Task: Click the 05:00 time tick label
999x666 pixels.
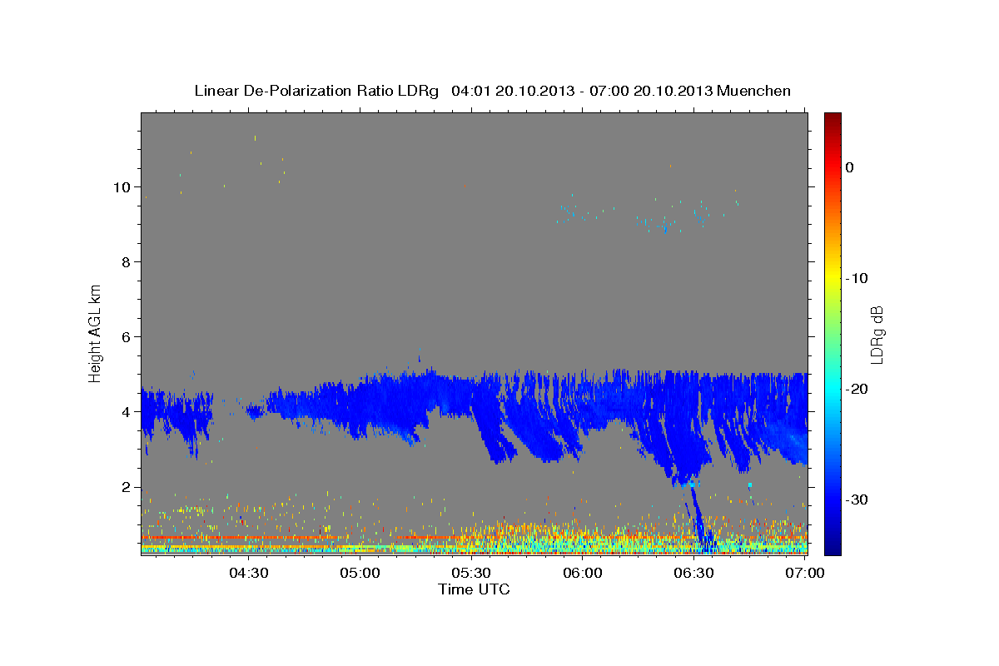Action: (360, 573)
